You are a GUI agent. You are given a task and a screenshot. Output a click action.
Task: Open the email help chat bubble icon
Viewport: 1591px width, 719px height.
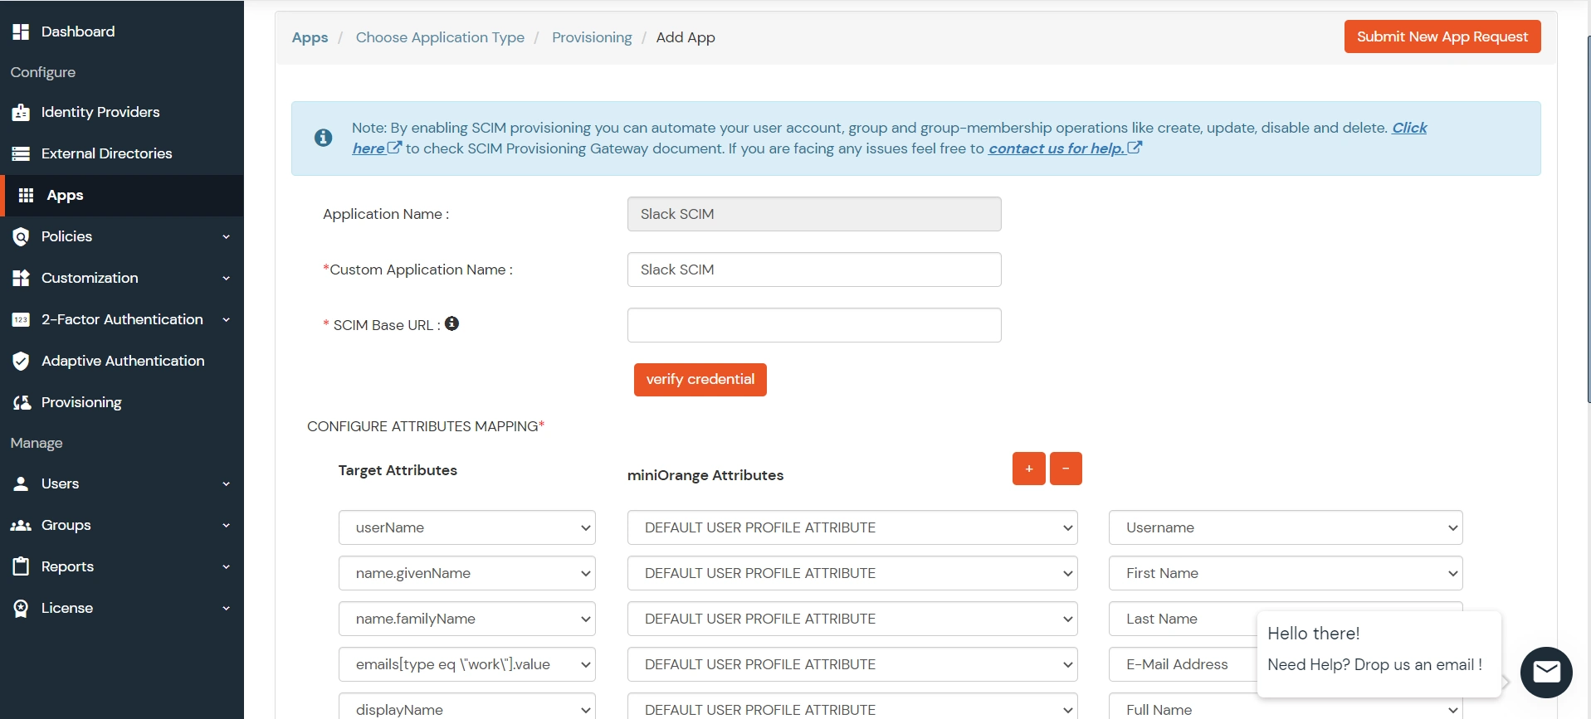1546,672
